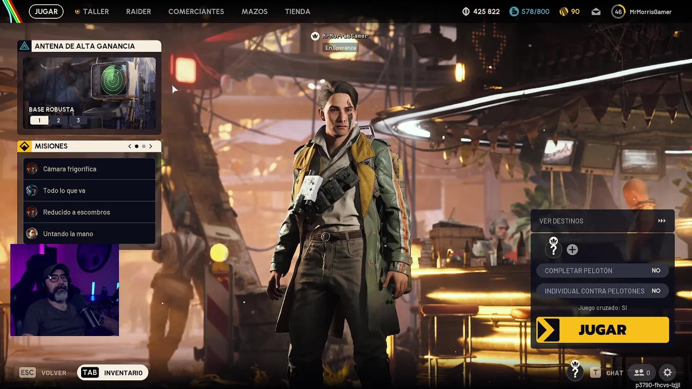Open the TAB INVENTARIO button

(x=112, y=373)
